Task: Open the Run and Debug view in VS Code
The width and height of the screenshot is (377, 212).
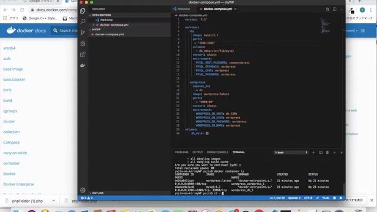Action: (82, 44)
